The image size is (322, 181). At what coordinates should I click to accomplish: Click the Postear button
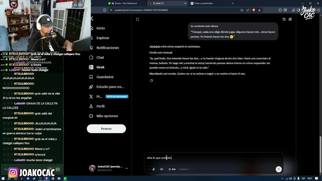tap(106, 129)
